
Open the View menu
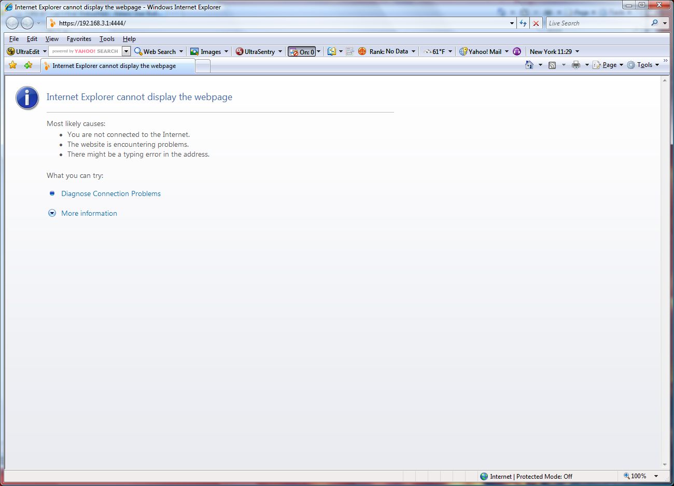coord(52,39)
